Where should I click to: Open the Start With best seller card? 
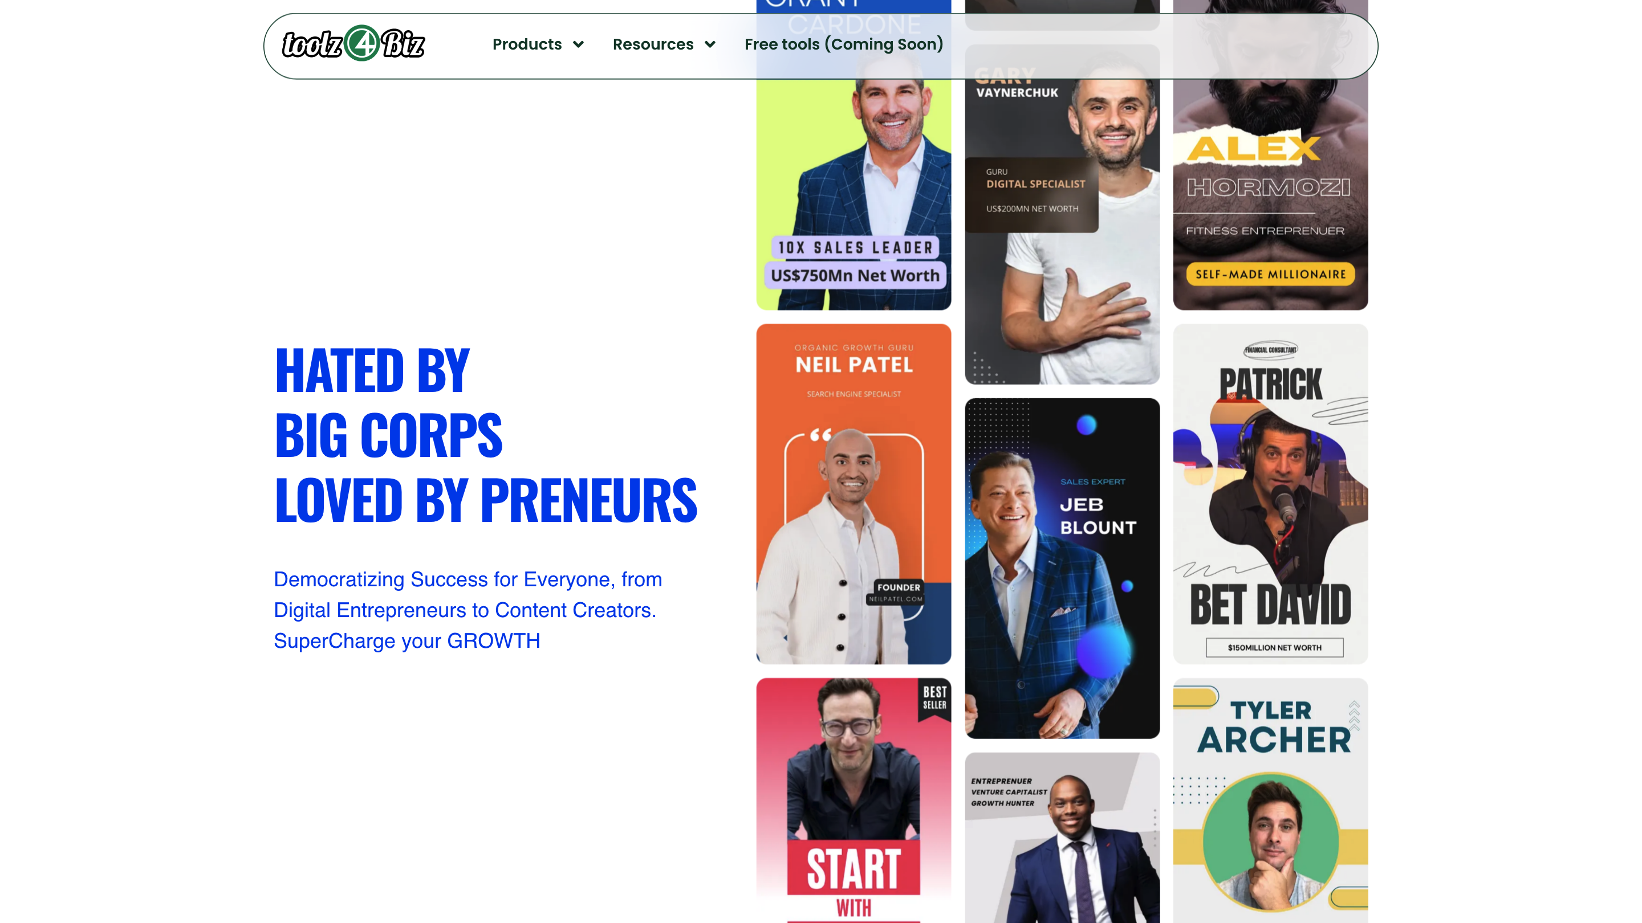853,800
